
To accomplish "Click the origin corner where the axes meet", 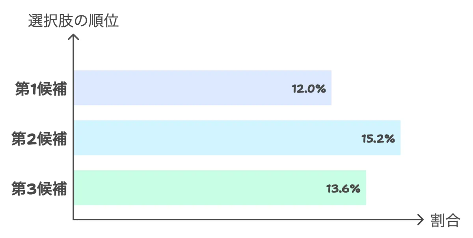I will (x=74, y=219).
